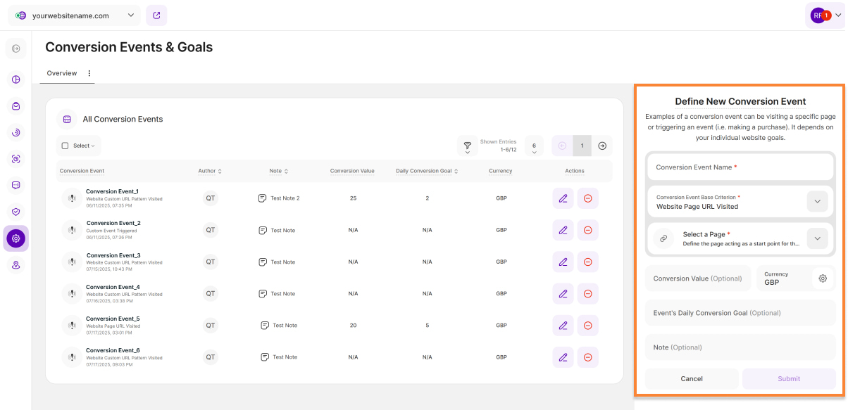
Task: Switch to the Overview tab
Action: click(x=62, y=73)
